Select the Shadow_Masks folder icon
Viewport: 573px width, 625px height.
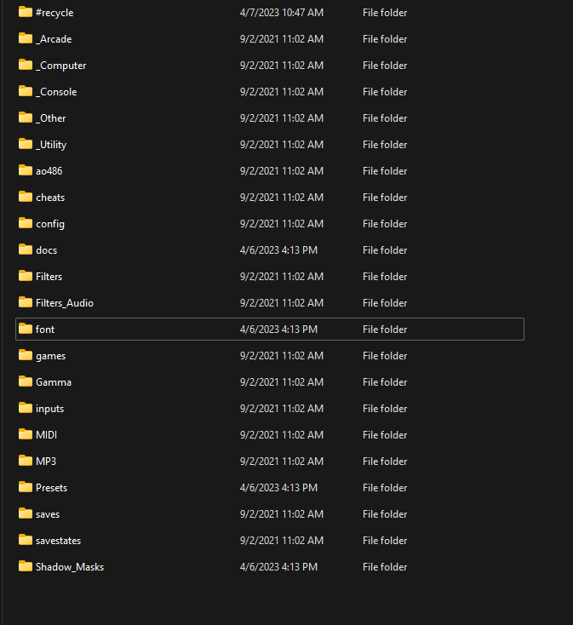26,566
